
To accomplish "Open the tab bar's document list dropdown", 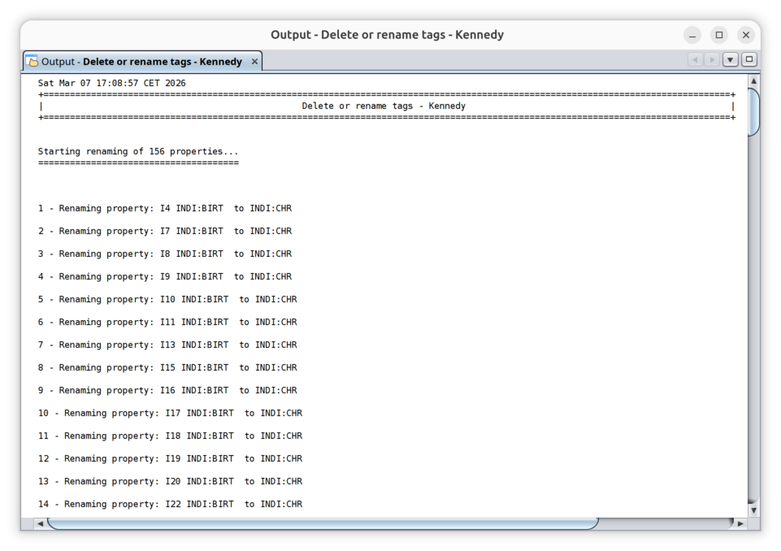I will point(731,60).
